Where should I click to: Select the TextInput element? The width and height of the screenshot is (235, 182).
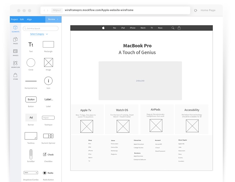click(x=48, y=118)
